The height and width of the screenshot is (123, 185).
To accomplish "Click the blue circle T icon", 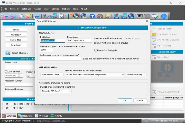I will tap(92, 16).
